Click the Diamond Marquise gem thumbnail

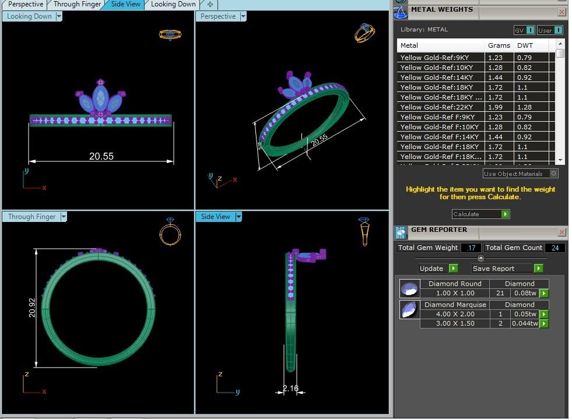(x=409, y=310)
